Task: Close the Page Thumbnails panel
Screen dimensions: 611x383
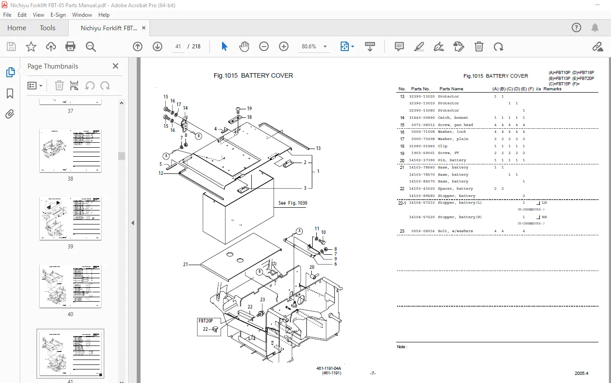Action: coord(116,66)
